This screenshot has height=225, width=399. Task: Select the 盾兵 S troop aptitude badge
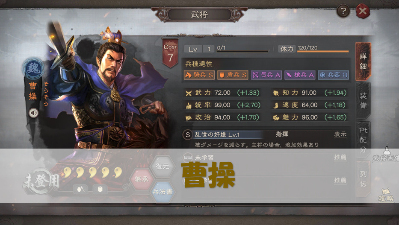pos(233,75)
